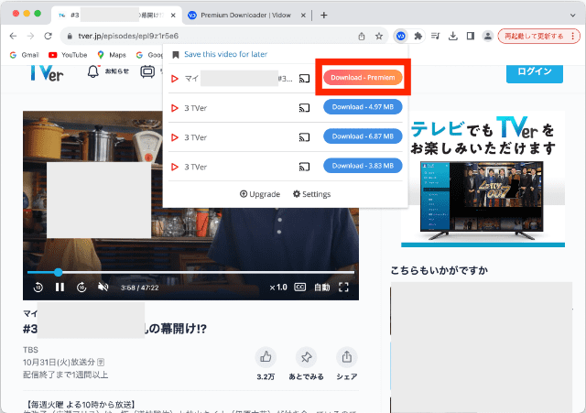Open Settings in the Vidow popup

point(311,194)
